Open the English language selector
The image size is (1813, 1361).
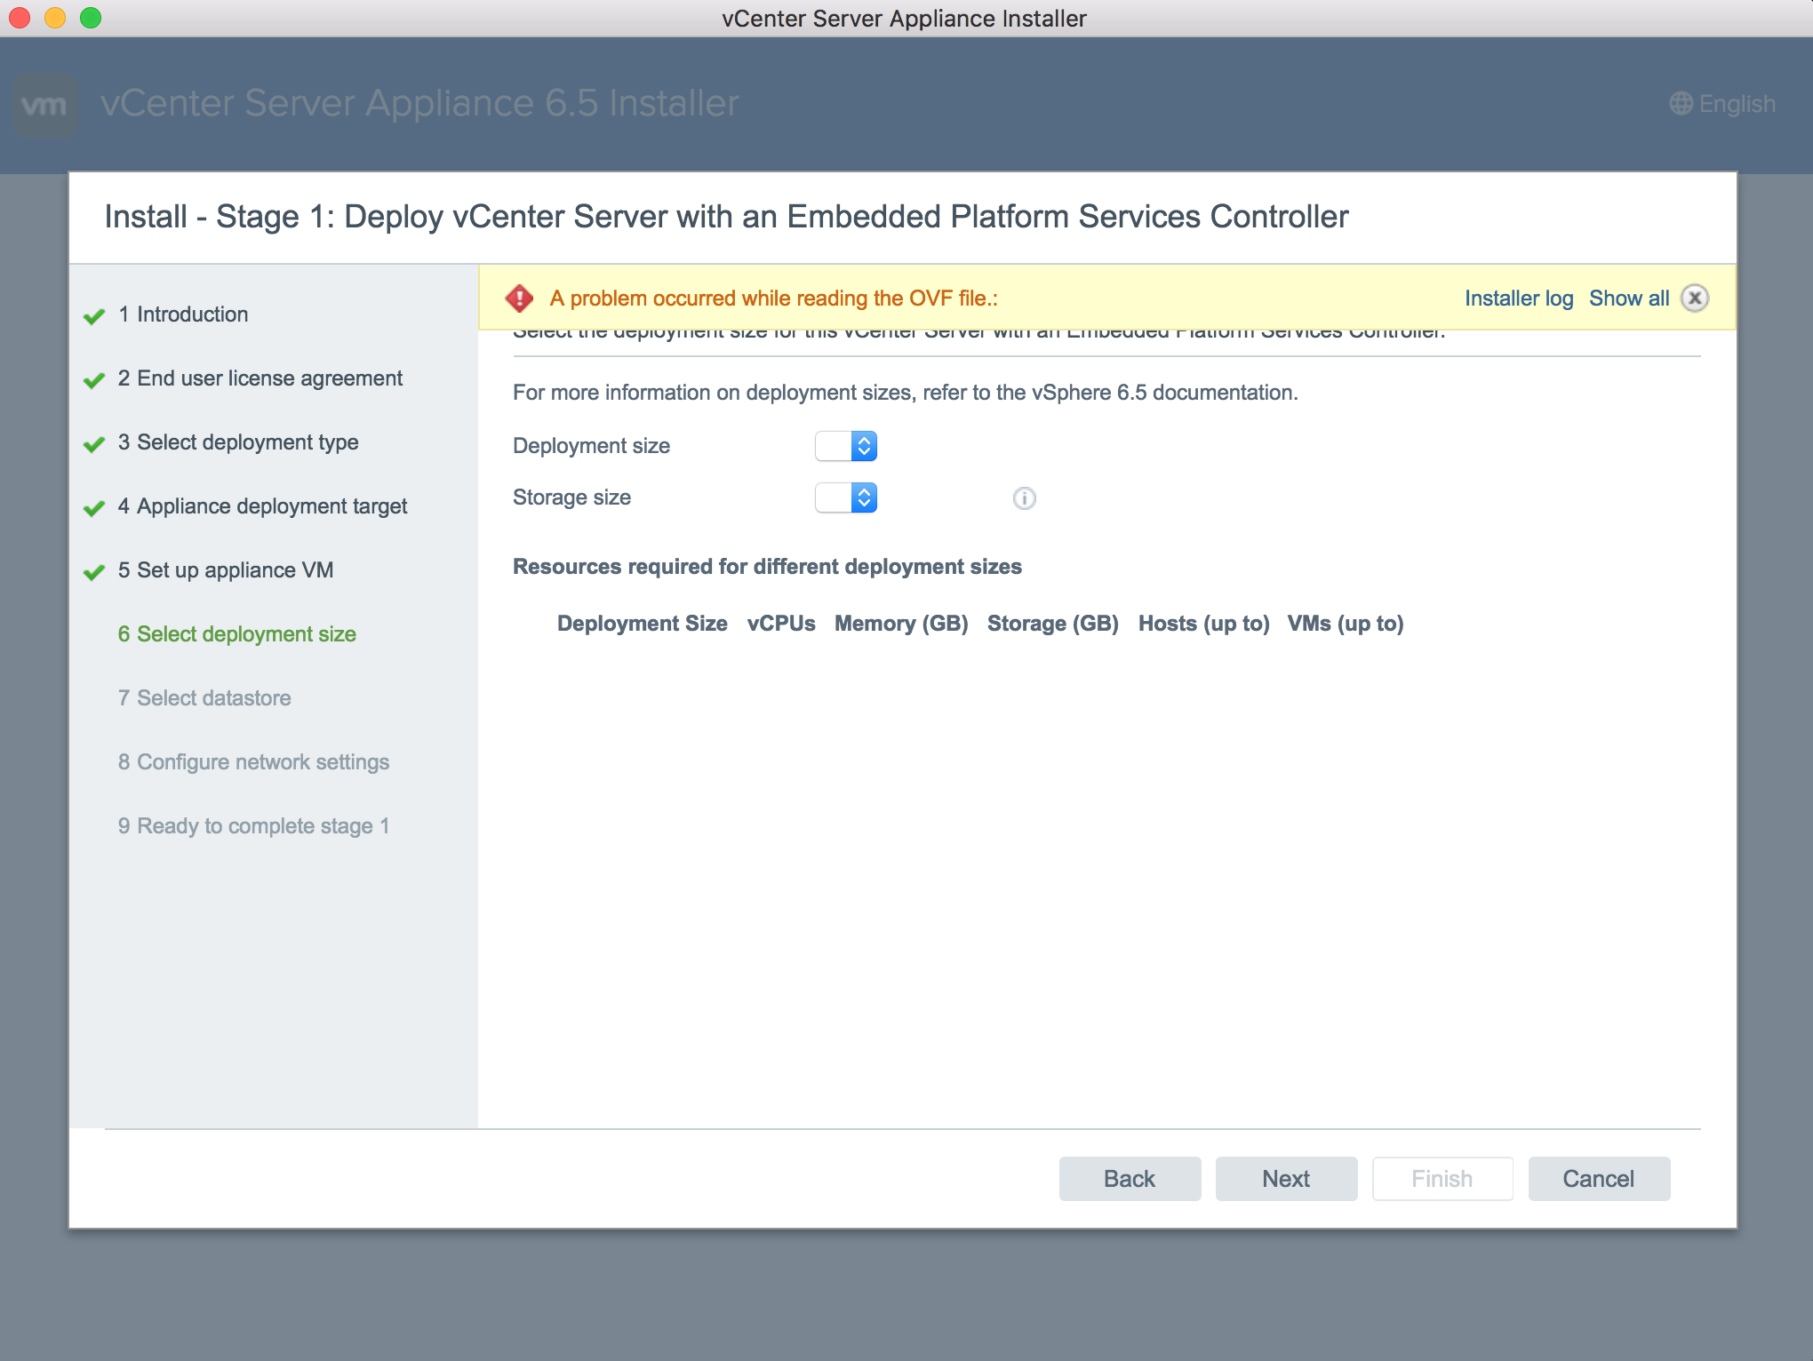(x=1736, y=104)
